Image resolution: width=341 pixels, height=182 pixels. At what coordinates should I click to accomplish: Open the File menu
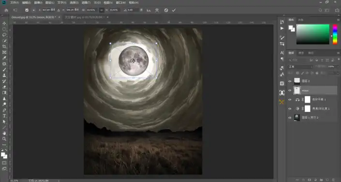15,2
